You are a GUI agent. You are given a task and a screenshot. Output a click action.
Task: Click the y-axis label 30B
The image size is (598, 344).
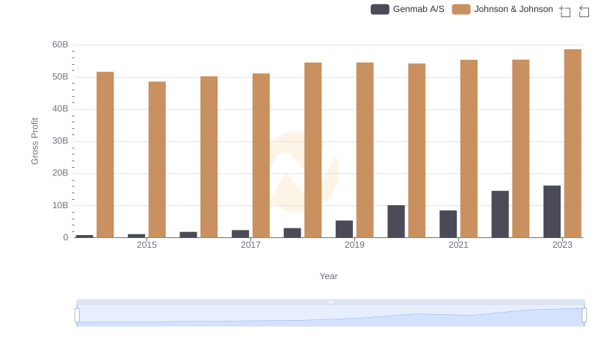tap(61, 141)
